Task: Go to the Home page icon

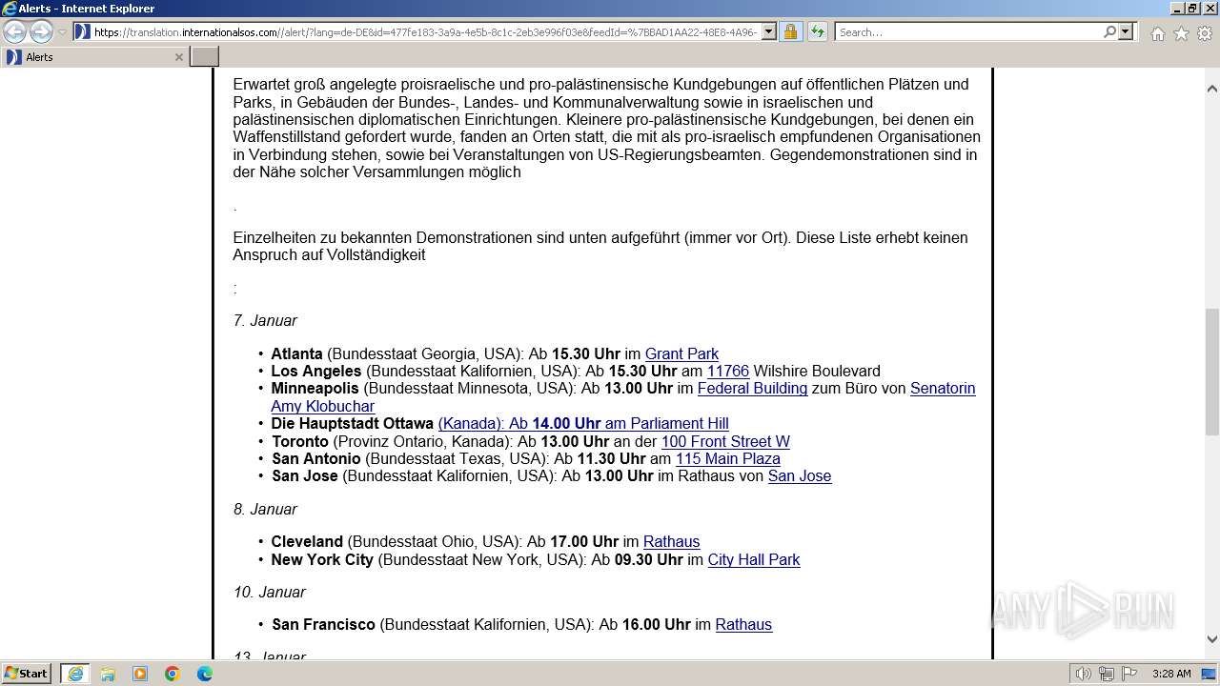Action: pos(1157,33)
